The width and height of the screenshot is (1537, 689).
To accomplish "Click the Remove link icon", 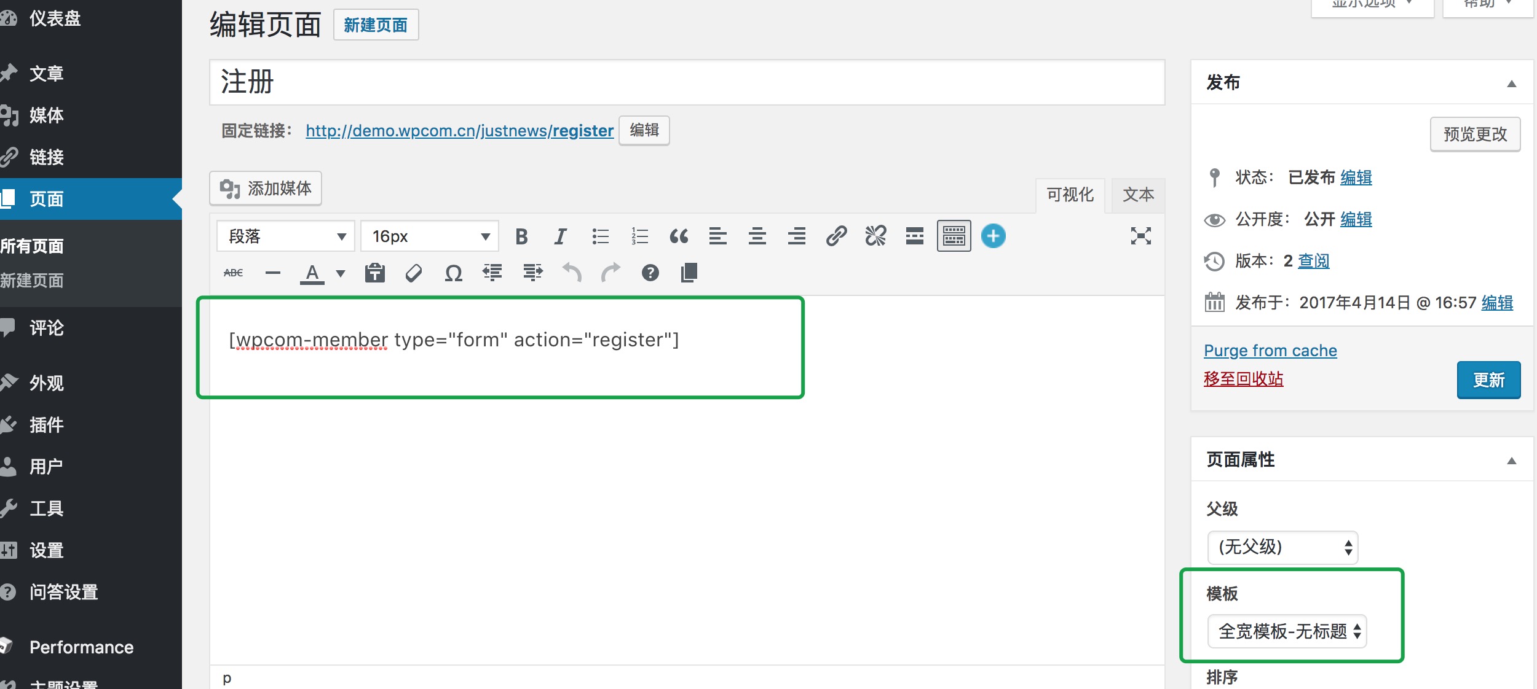I will 875,236.
